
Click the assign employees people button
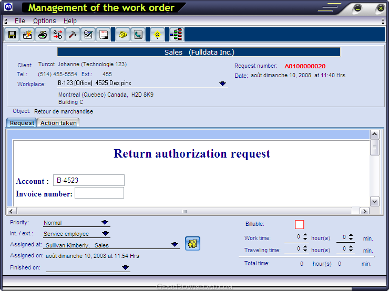tap(192, 243)
